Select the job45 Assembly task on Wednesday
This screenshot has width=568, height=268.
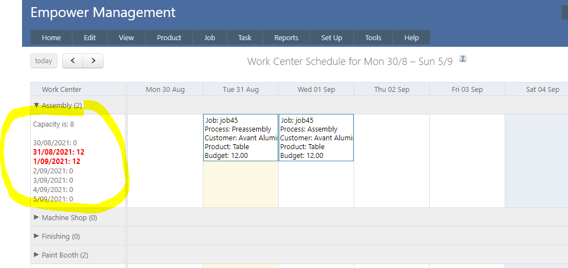[316, 138]
